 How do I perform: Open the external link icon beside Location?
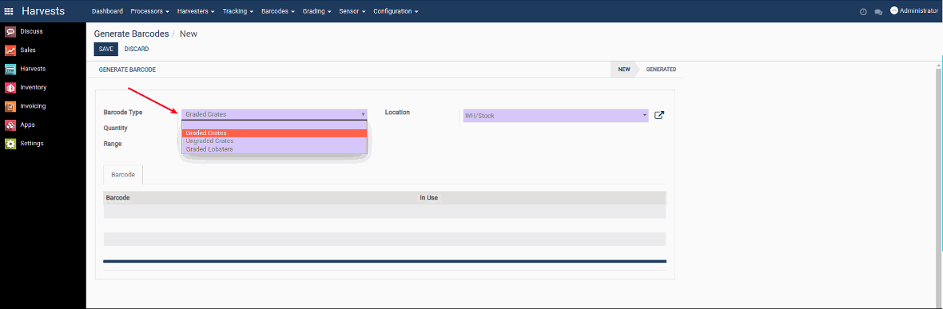point(659,116)
